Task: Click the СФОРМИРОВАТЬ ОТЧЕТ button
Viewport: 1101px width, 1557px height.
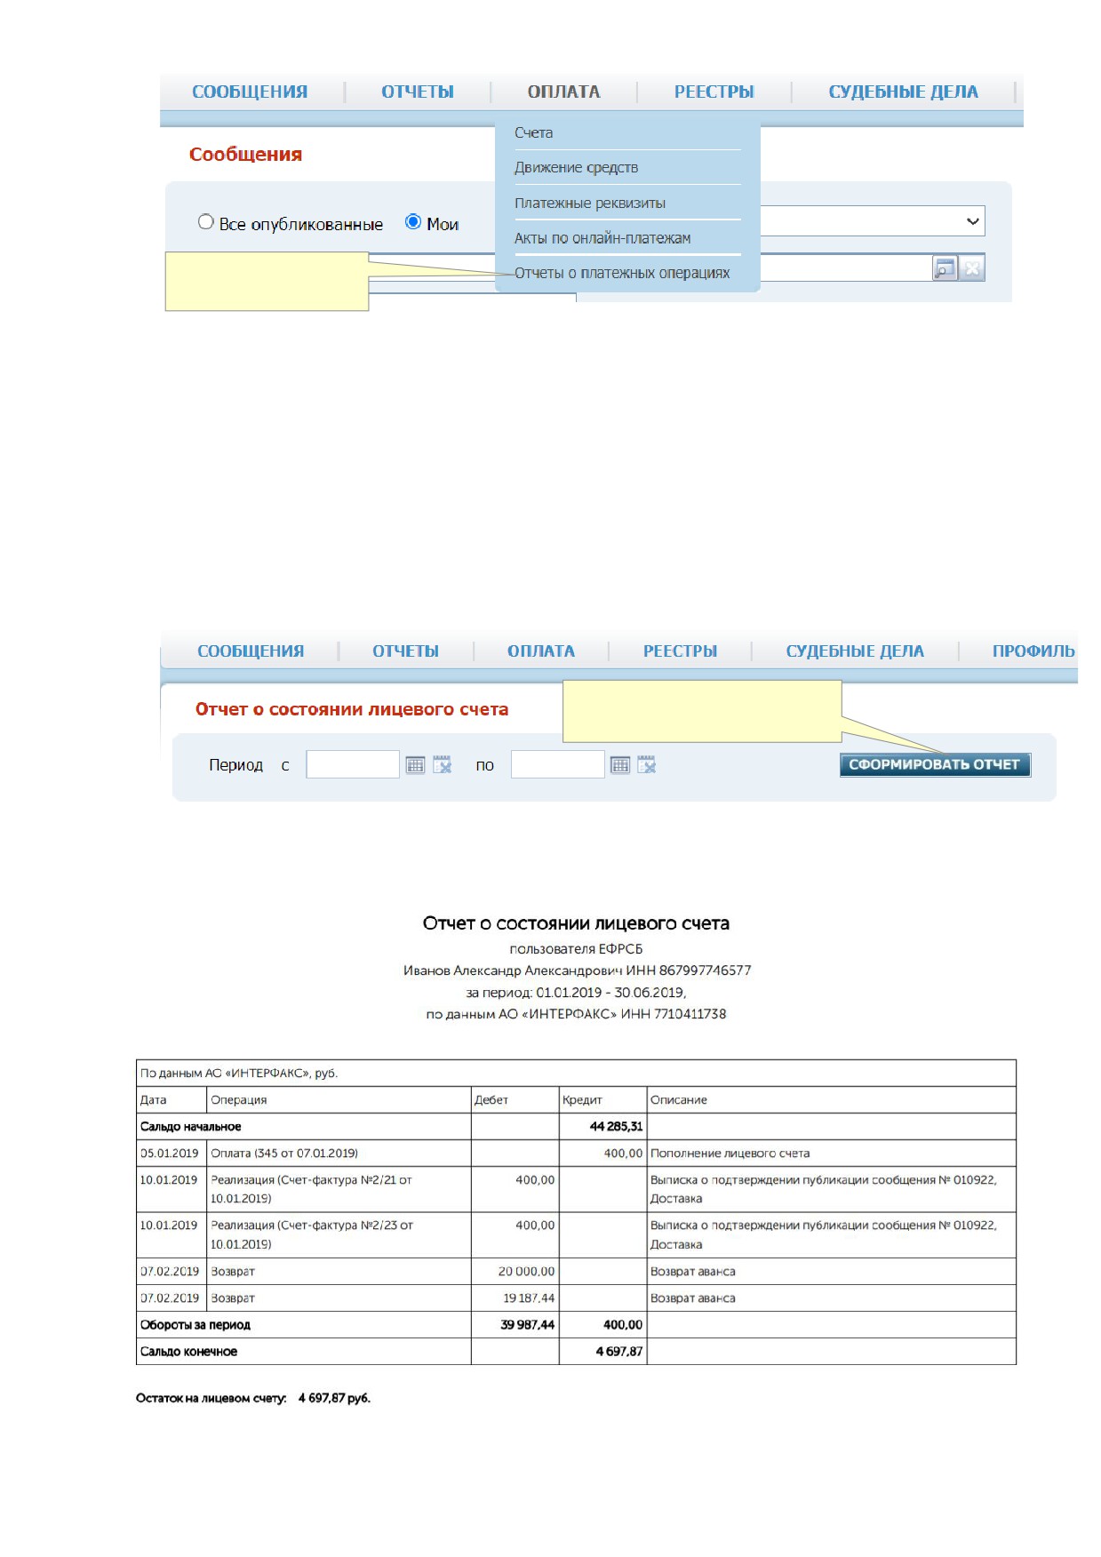Action: click(935, 765)
